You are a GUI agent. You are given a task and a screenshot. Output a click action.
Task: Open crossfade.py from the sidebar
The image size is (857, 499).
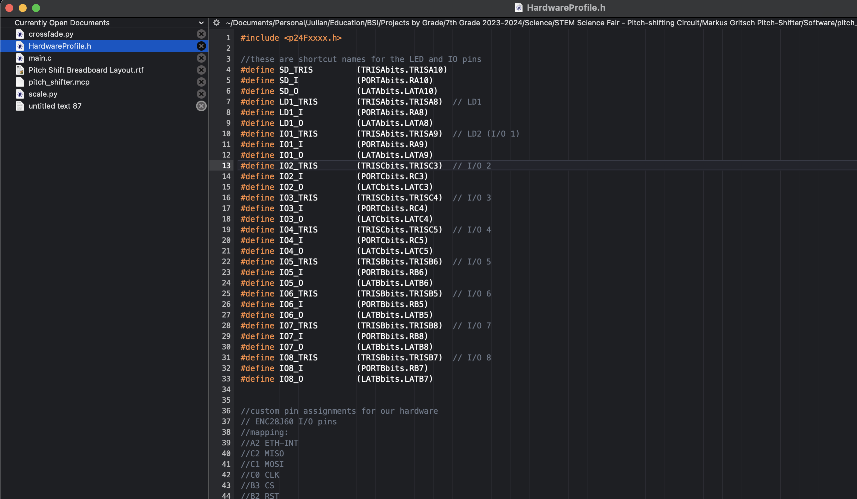click(x=51, y=34)
